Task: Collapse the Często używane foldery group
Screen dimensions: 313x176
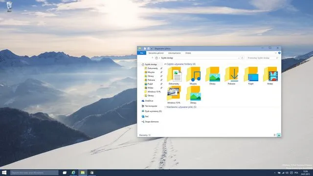Action: click(165, 64)
